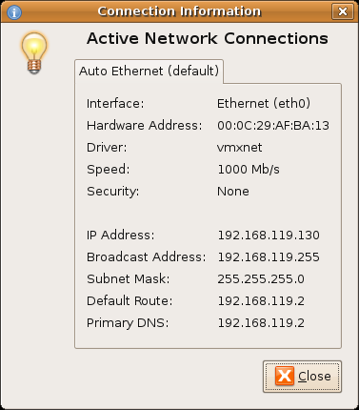This screenshot has width=359, height=410.
Task: Click the blue info icon in title bar
Action: click(x=14, y=12)
